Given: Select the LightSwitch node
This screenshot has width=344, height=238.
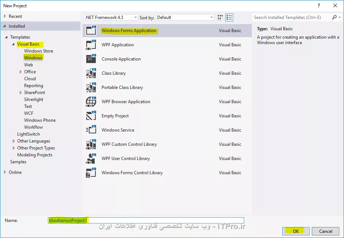Looking at the screenshot, I should pyautogui.click(x=29, y=134).
